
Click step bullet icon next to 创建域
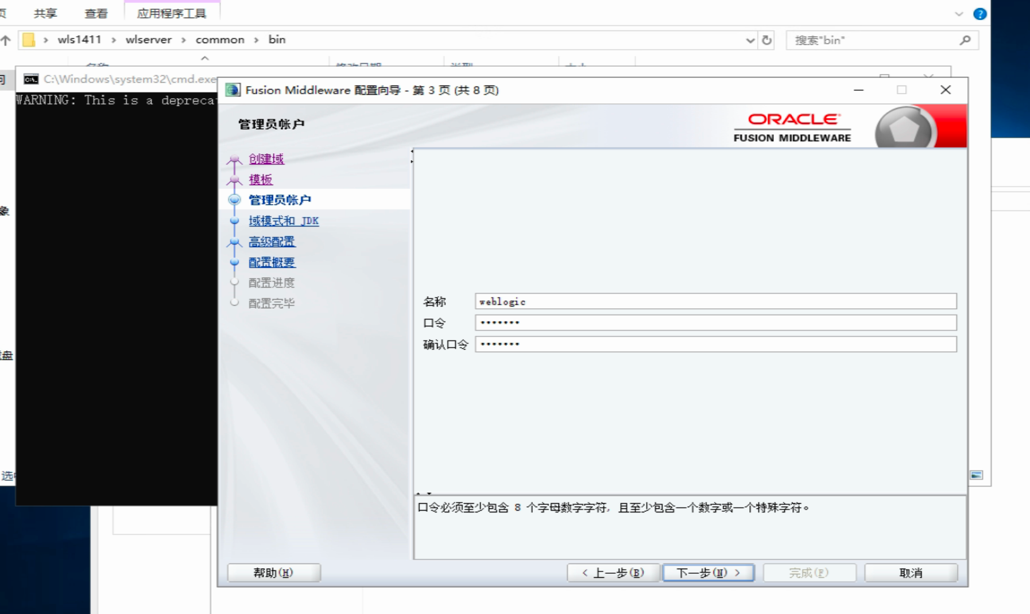coord(234,160)
